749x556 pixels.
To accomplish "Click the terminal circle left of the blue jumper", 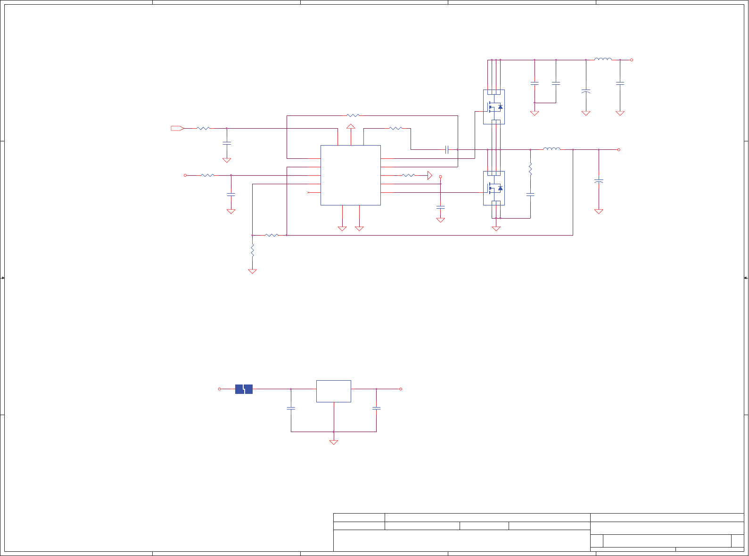I will coord(219,389).
